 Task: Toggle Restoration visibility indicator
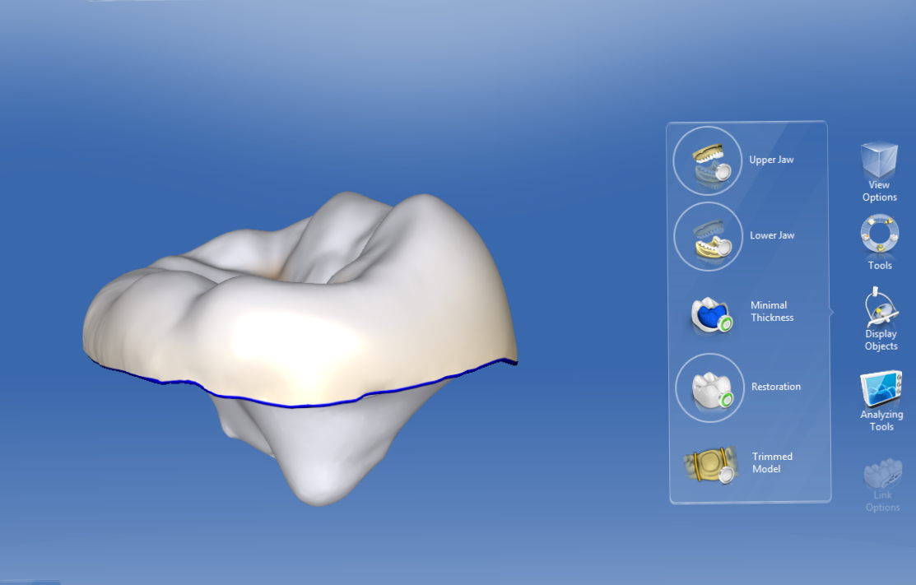click(726, 398)
